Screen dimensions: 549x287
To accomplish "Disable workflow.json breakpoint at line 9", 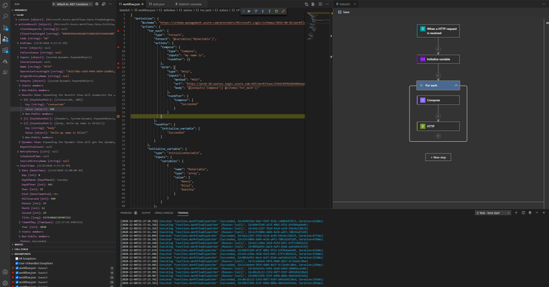I will click(16, 273).
